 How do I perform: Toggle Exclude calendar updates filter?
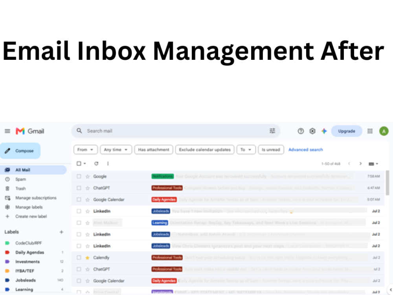(x=205, y=150)
